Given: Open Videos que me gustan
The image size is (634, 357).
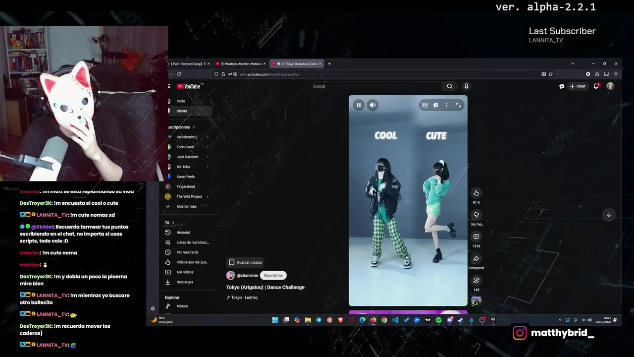Looking at the screenshot, I should click(192, 262).
